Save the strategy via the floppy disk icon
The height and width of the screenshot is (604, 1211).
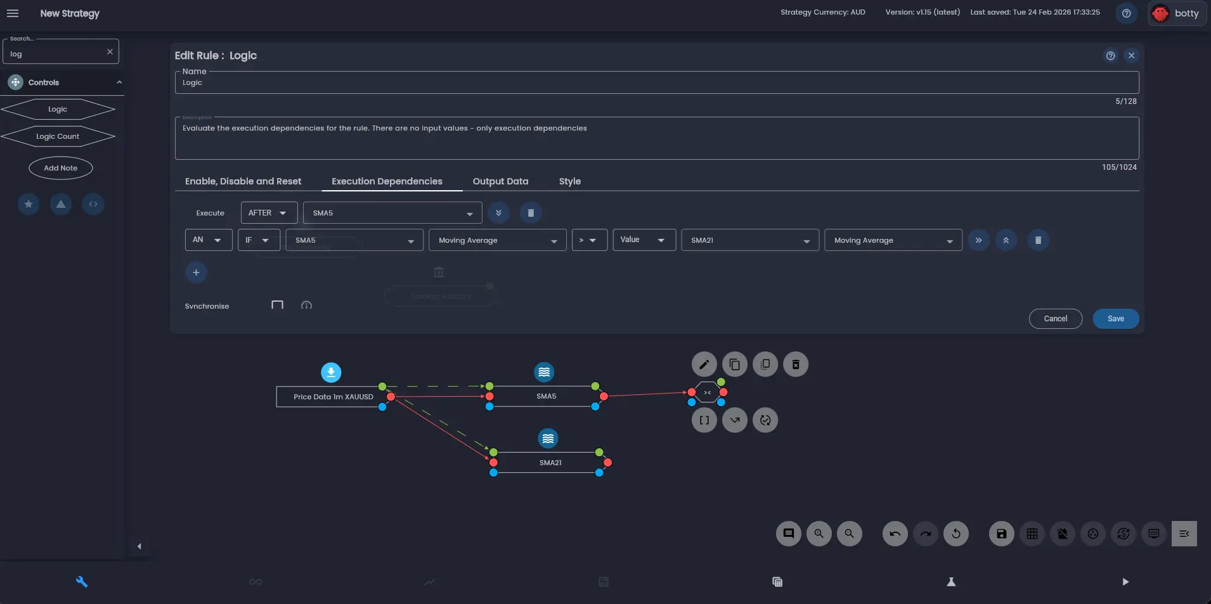(1000, 534)
